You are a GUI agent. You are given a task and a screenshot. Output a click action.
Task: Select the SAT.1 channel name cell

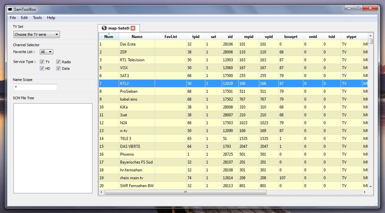click(137, 76)
